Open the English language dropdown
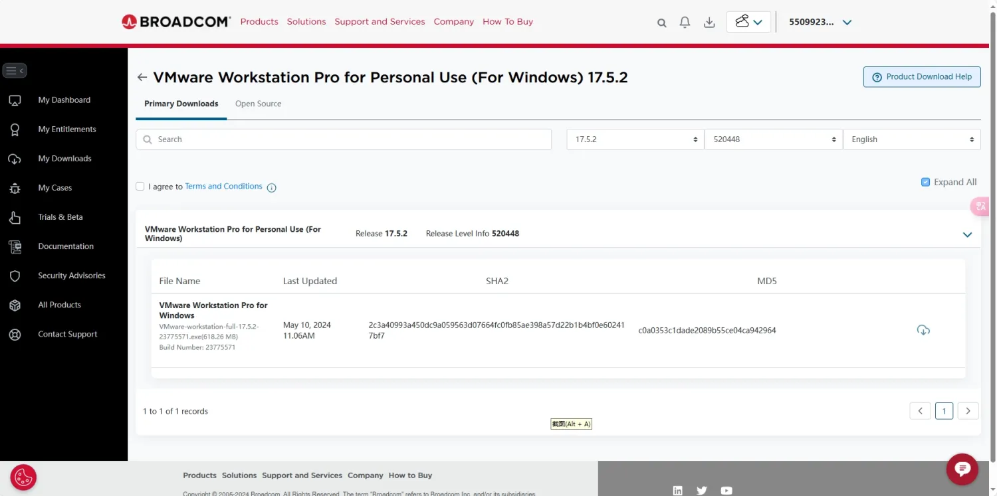Image resolution: width=997 pixels, height=496 pixels. point(911,139)
